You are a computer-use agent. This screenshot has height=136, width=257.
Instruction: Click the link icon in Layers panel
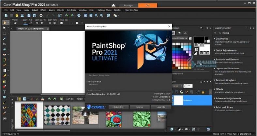[x=198, y=92]
